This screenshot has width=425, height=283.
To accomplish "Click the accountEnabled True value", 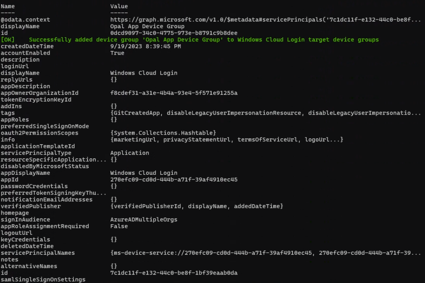I will pos(117,53).
